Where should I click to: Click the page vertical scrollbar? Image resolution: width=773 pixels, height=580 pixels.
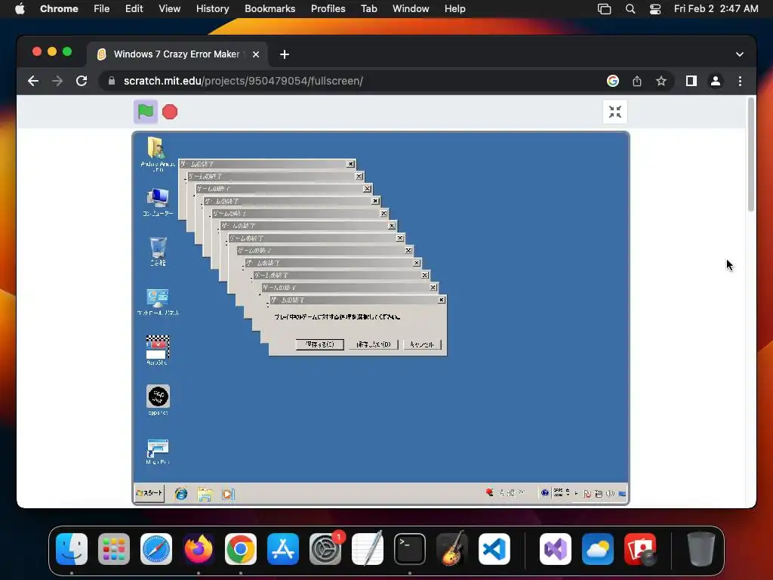coord(751,155)
